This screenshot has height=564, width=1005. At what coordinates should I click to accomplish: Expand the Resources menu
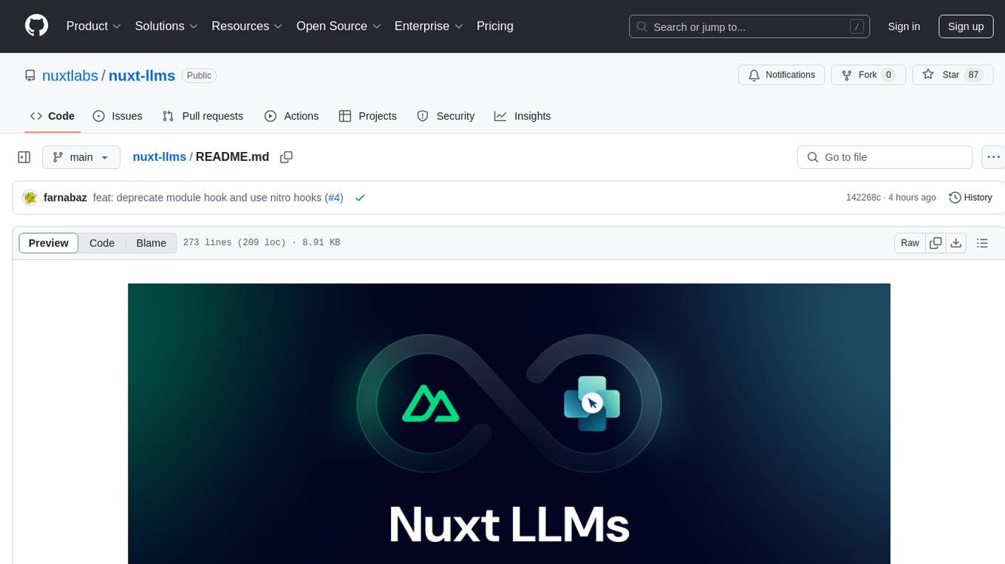(x=247, y=26)
